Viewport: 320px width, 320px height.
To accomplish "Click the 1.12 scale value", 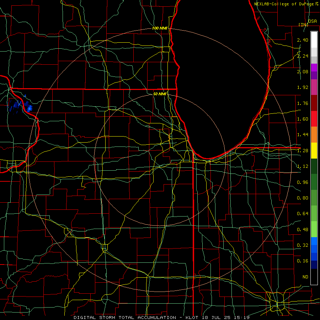I will tap(303, 166).
